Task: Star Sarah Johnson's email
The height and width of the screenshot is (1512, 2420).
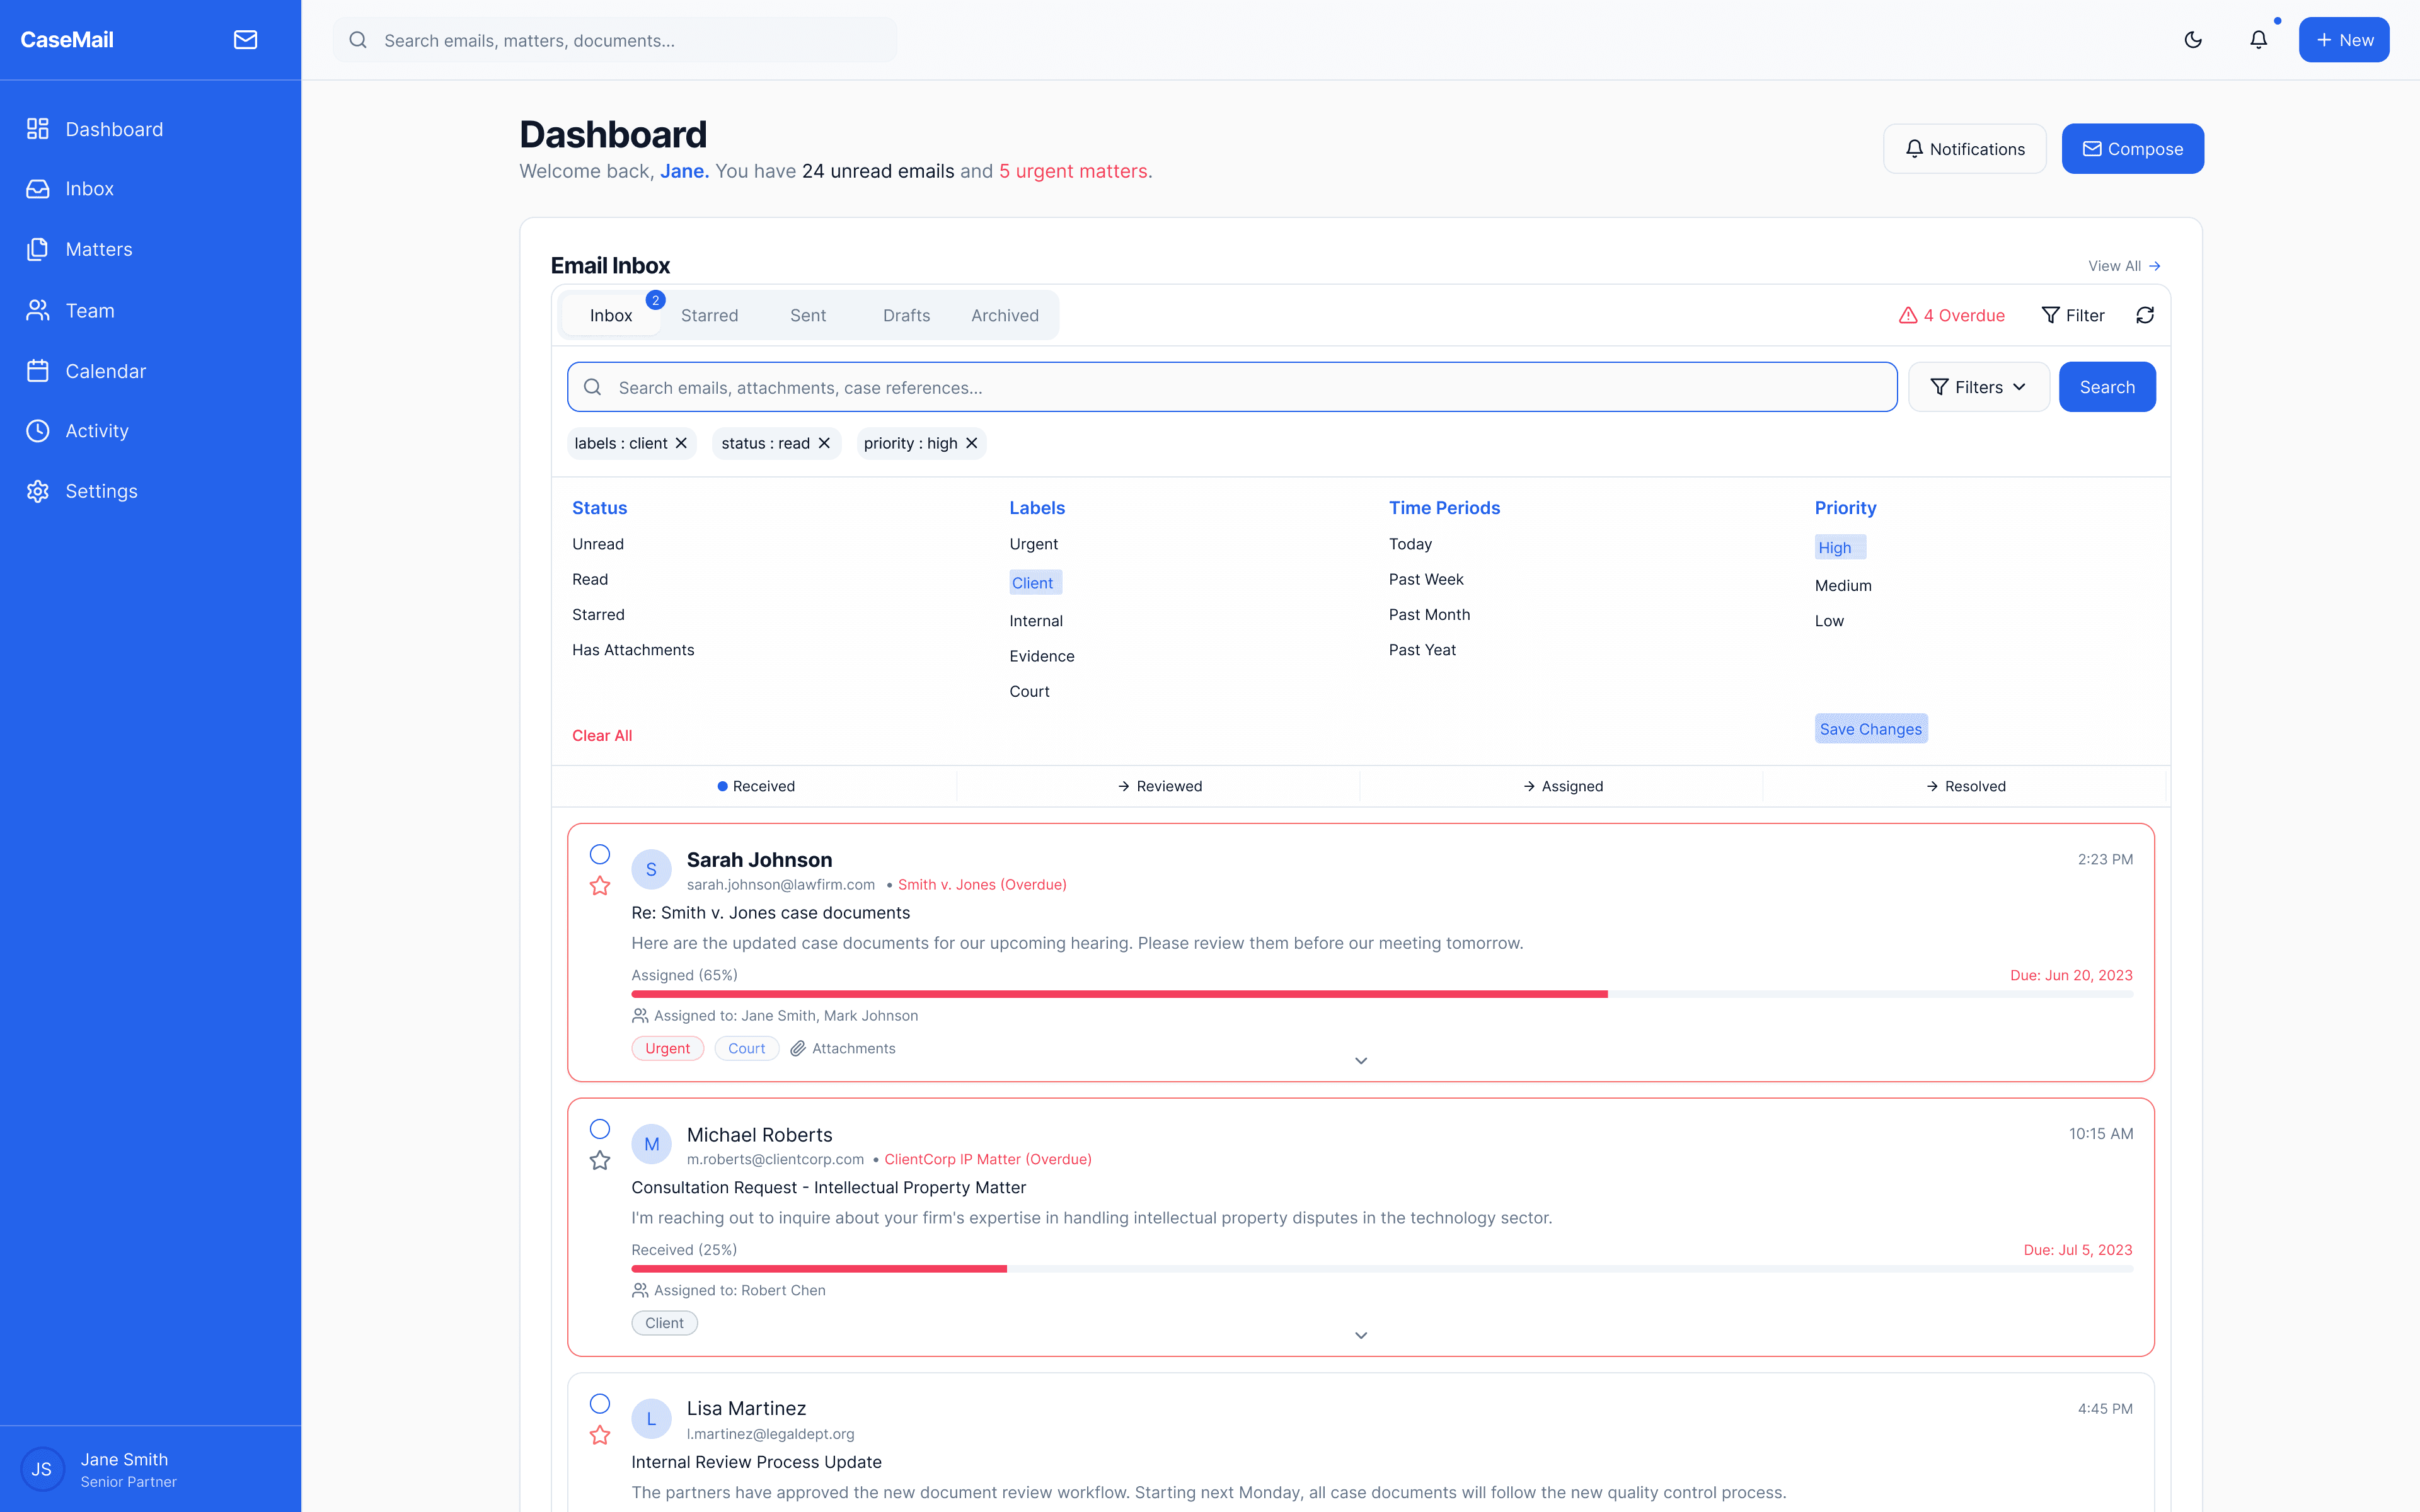Action: (600, 886)
